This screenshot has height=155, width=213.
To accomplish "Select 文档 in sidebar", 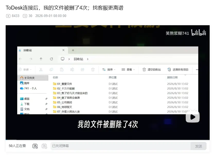I will (25, 109).
